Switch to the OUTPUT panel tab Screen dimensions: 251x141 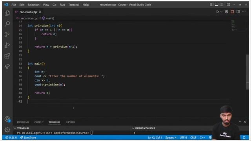click(39, 122)
